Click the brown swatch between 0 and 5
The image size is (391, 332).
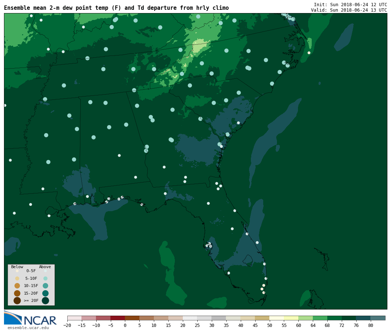[133, 318]
